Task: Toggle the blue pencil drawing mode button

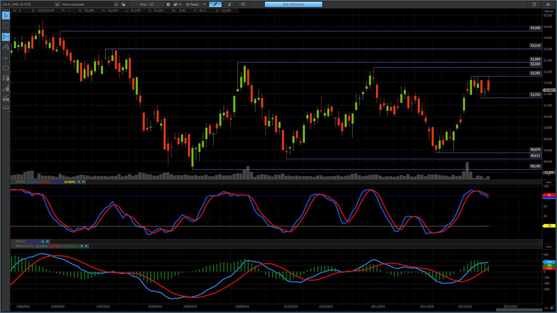Action: pos(215,4)
